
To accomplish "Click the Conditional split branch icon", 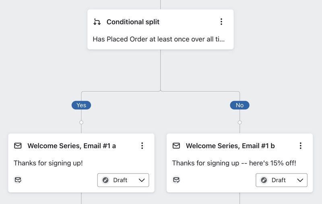I will click(97, 22).
